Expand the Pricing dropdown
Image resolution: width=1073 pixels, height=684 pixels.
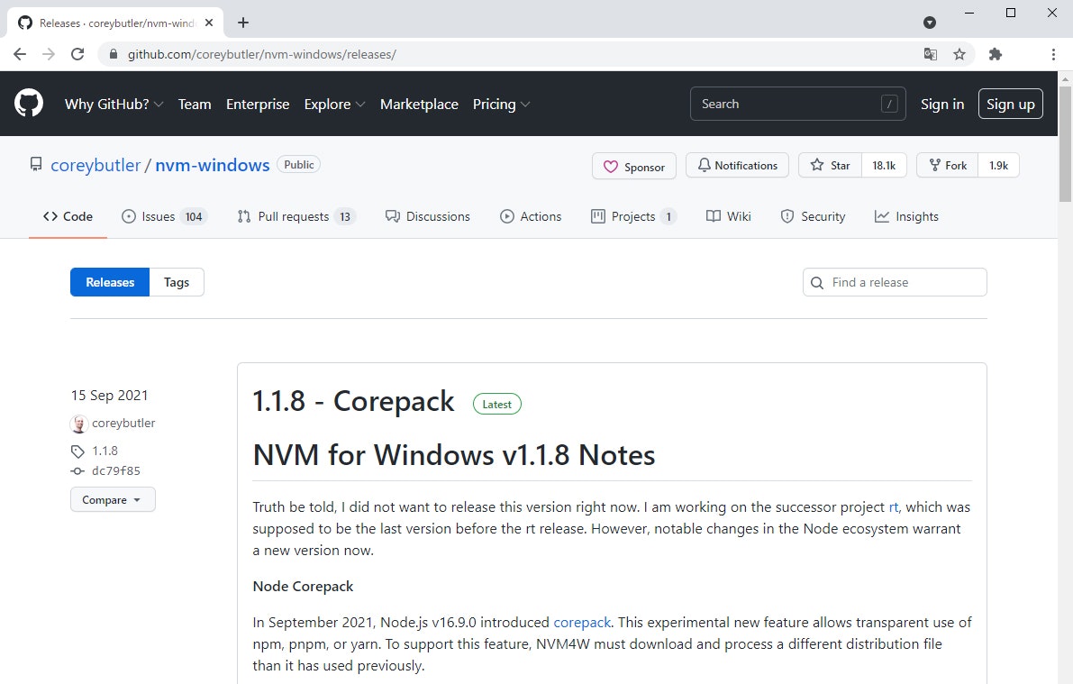pyautogui.click(x=501, y=104)
